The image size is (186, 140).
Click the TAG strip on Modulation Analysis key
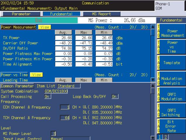click(x=158, y=78)
